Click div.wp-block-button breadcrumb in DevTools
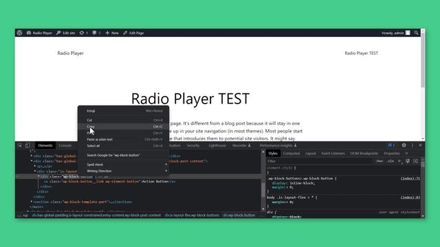 pos(239,215)
